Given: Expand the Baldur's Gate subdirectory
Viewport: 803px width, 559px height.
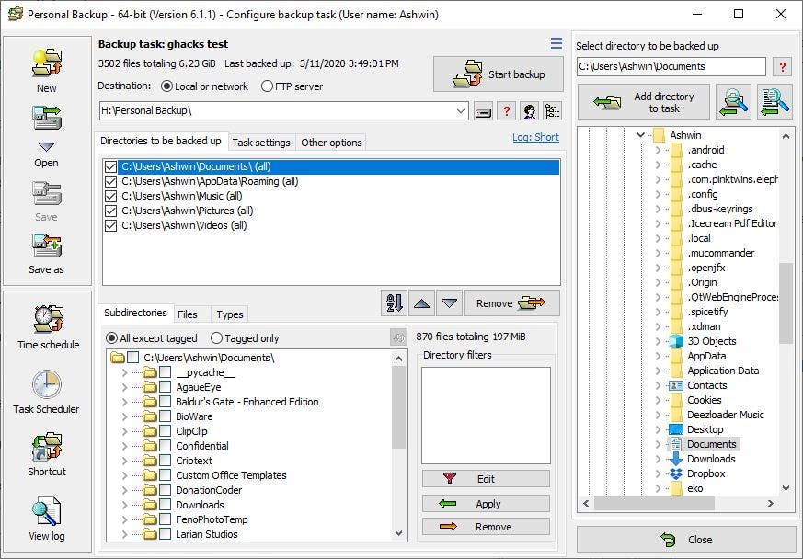Looking at the screenshot, I should coord(124,402).
